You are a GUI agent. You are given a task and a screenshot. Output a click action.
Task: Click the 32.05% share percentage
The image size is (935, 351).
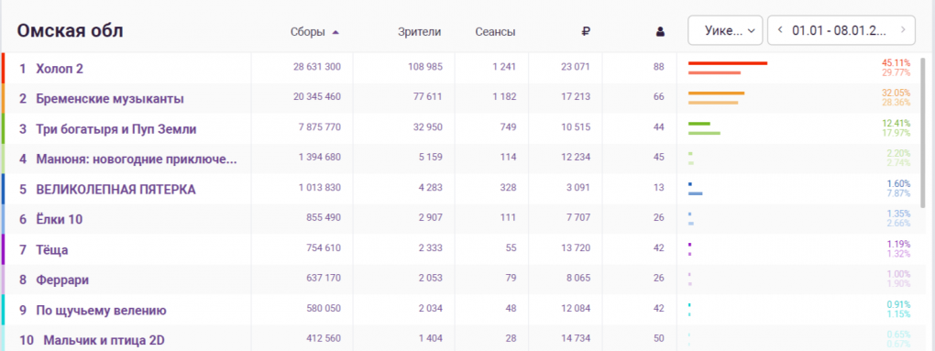(x=896, y=93)
